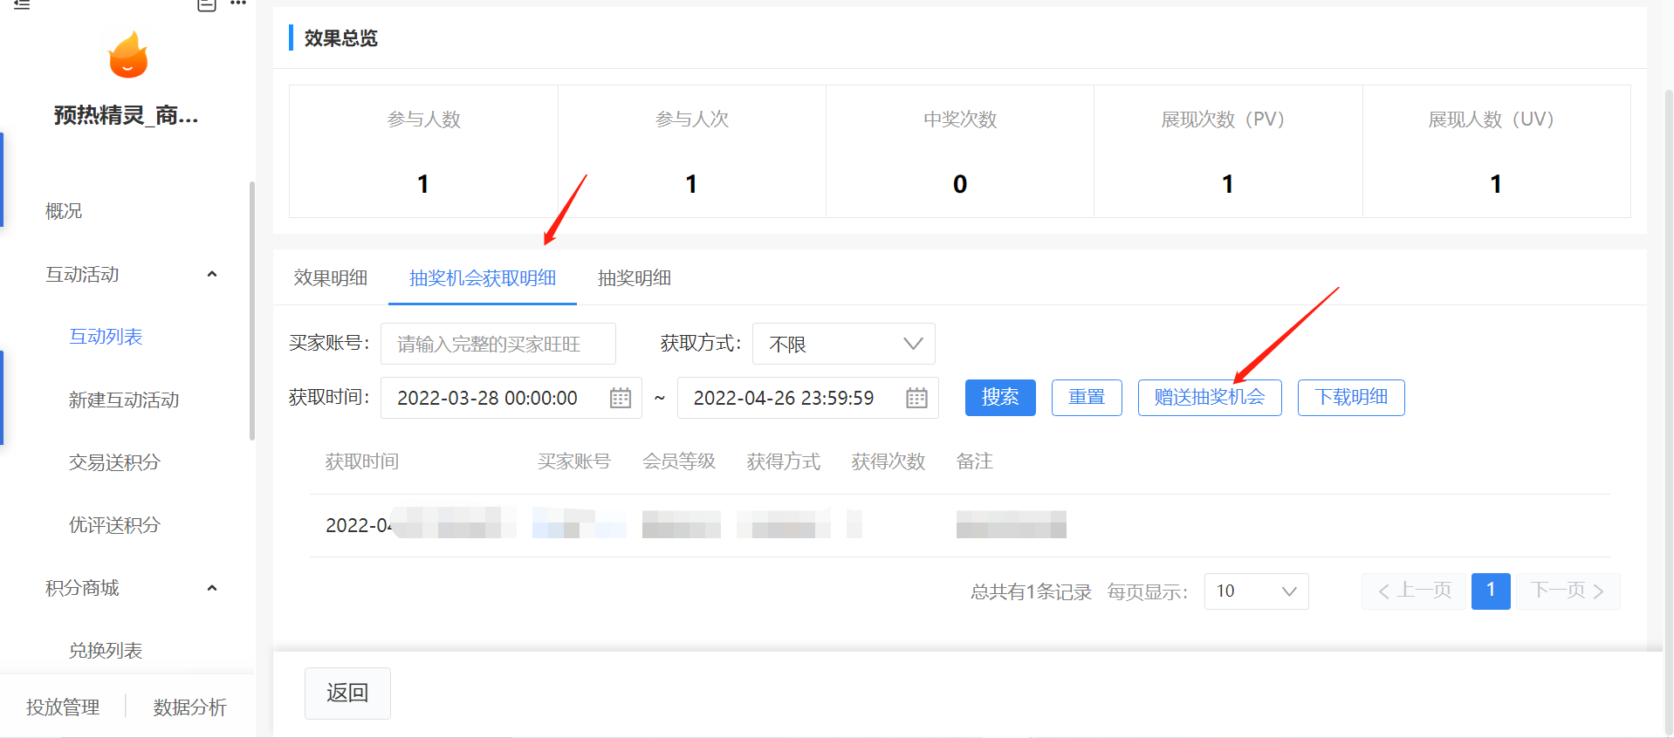This screenshot has width=1674, height=738.
Task: Open the start date calendar icon
Action: pos(621,398)
